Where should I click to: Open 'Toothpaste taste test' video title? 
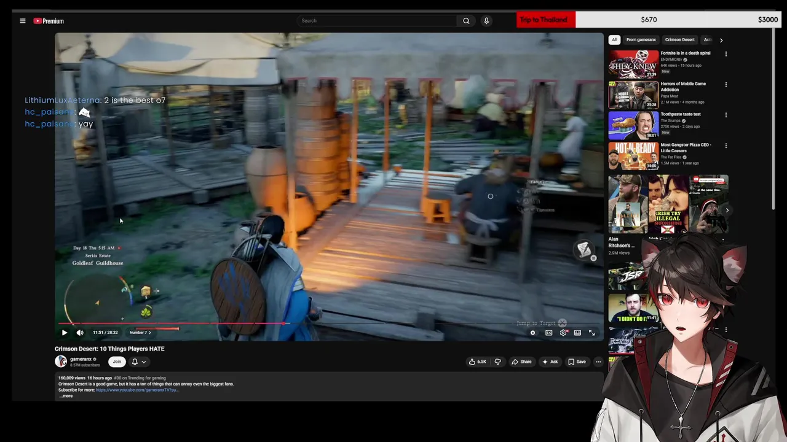[681, 114]
